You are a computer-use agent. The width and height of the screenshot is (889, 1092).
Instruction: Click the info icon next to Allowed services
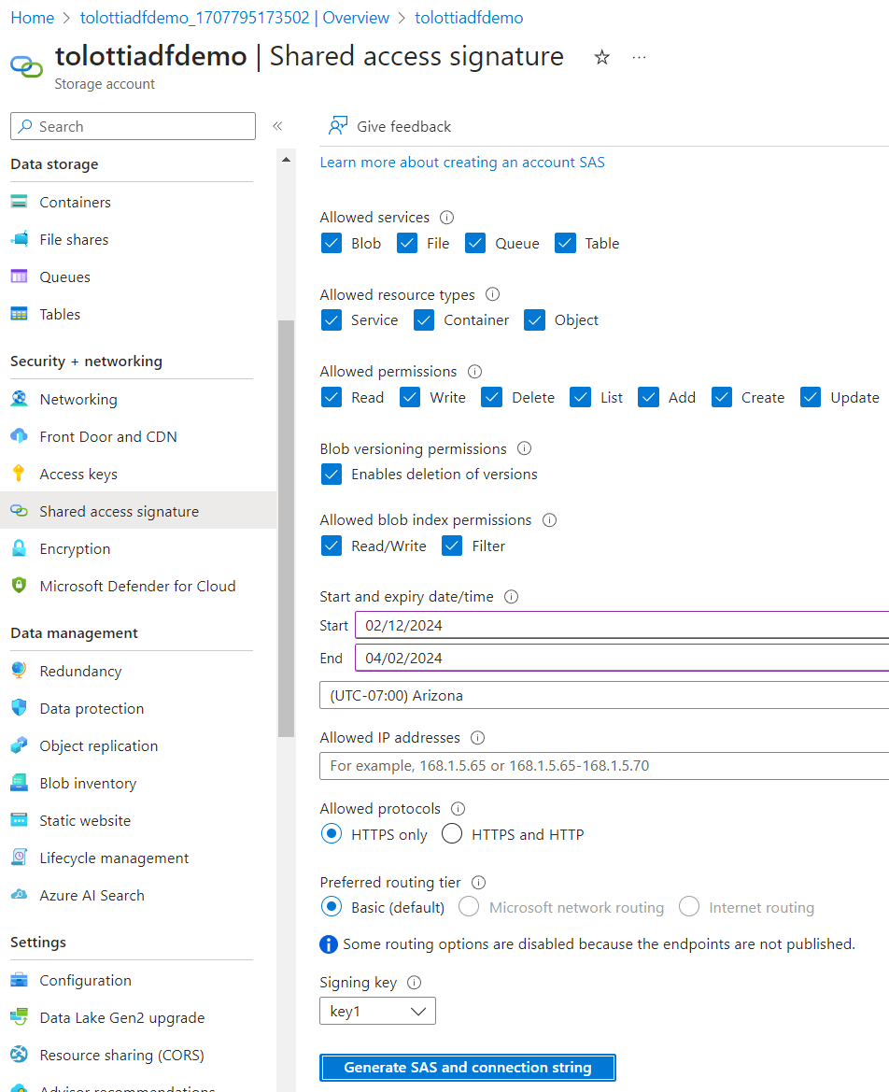click(446, 218)
